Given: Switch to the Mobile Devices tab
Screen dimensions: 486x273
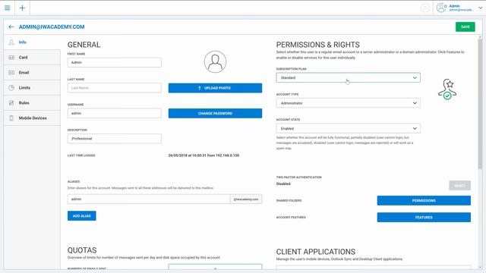Looking at the screenshot, I should click(32, 118).
